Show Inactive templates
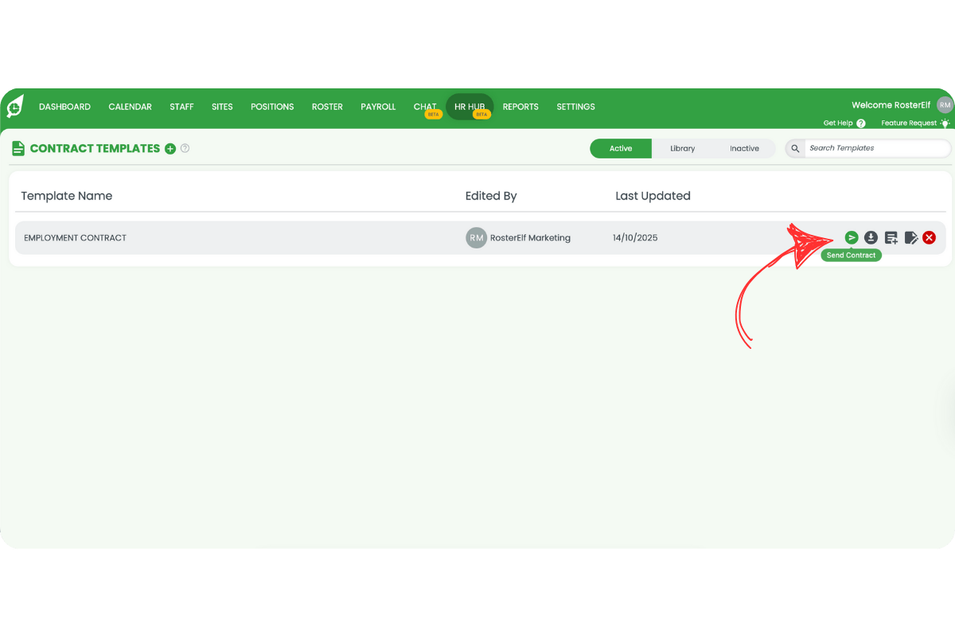Screen dimensions: 955x637 coord(745,148)
